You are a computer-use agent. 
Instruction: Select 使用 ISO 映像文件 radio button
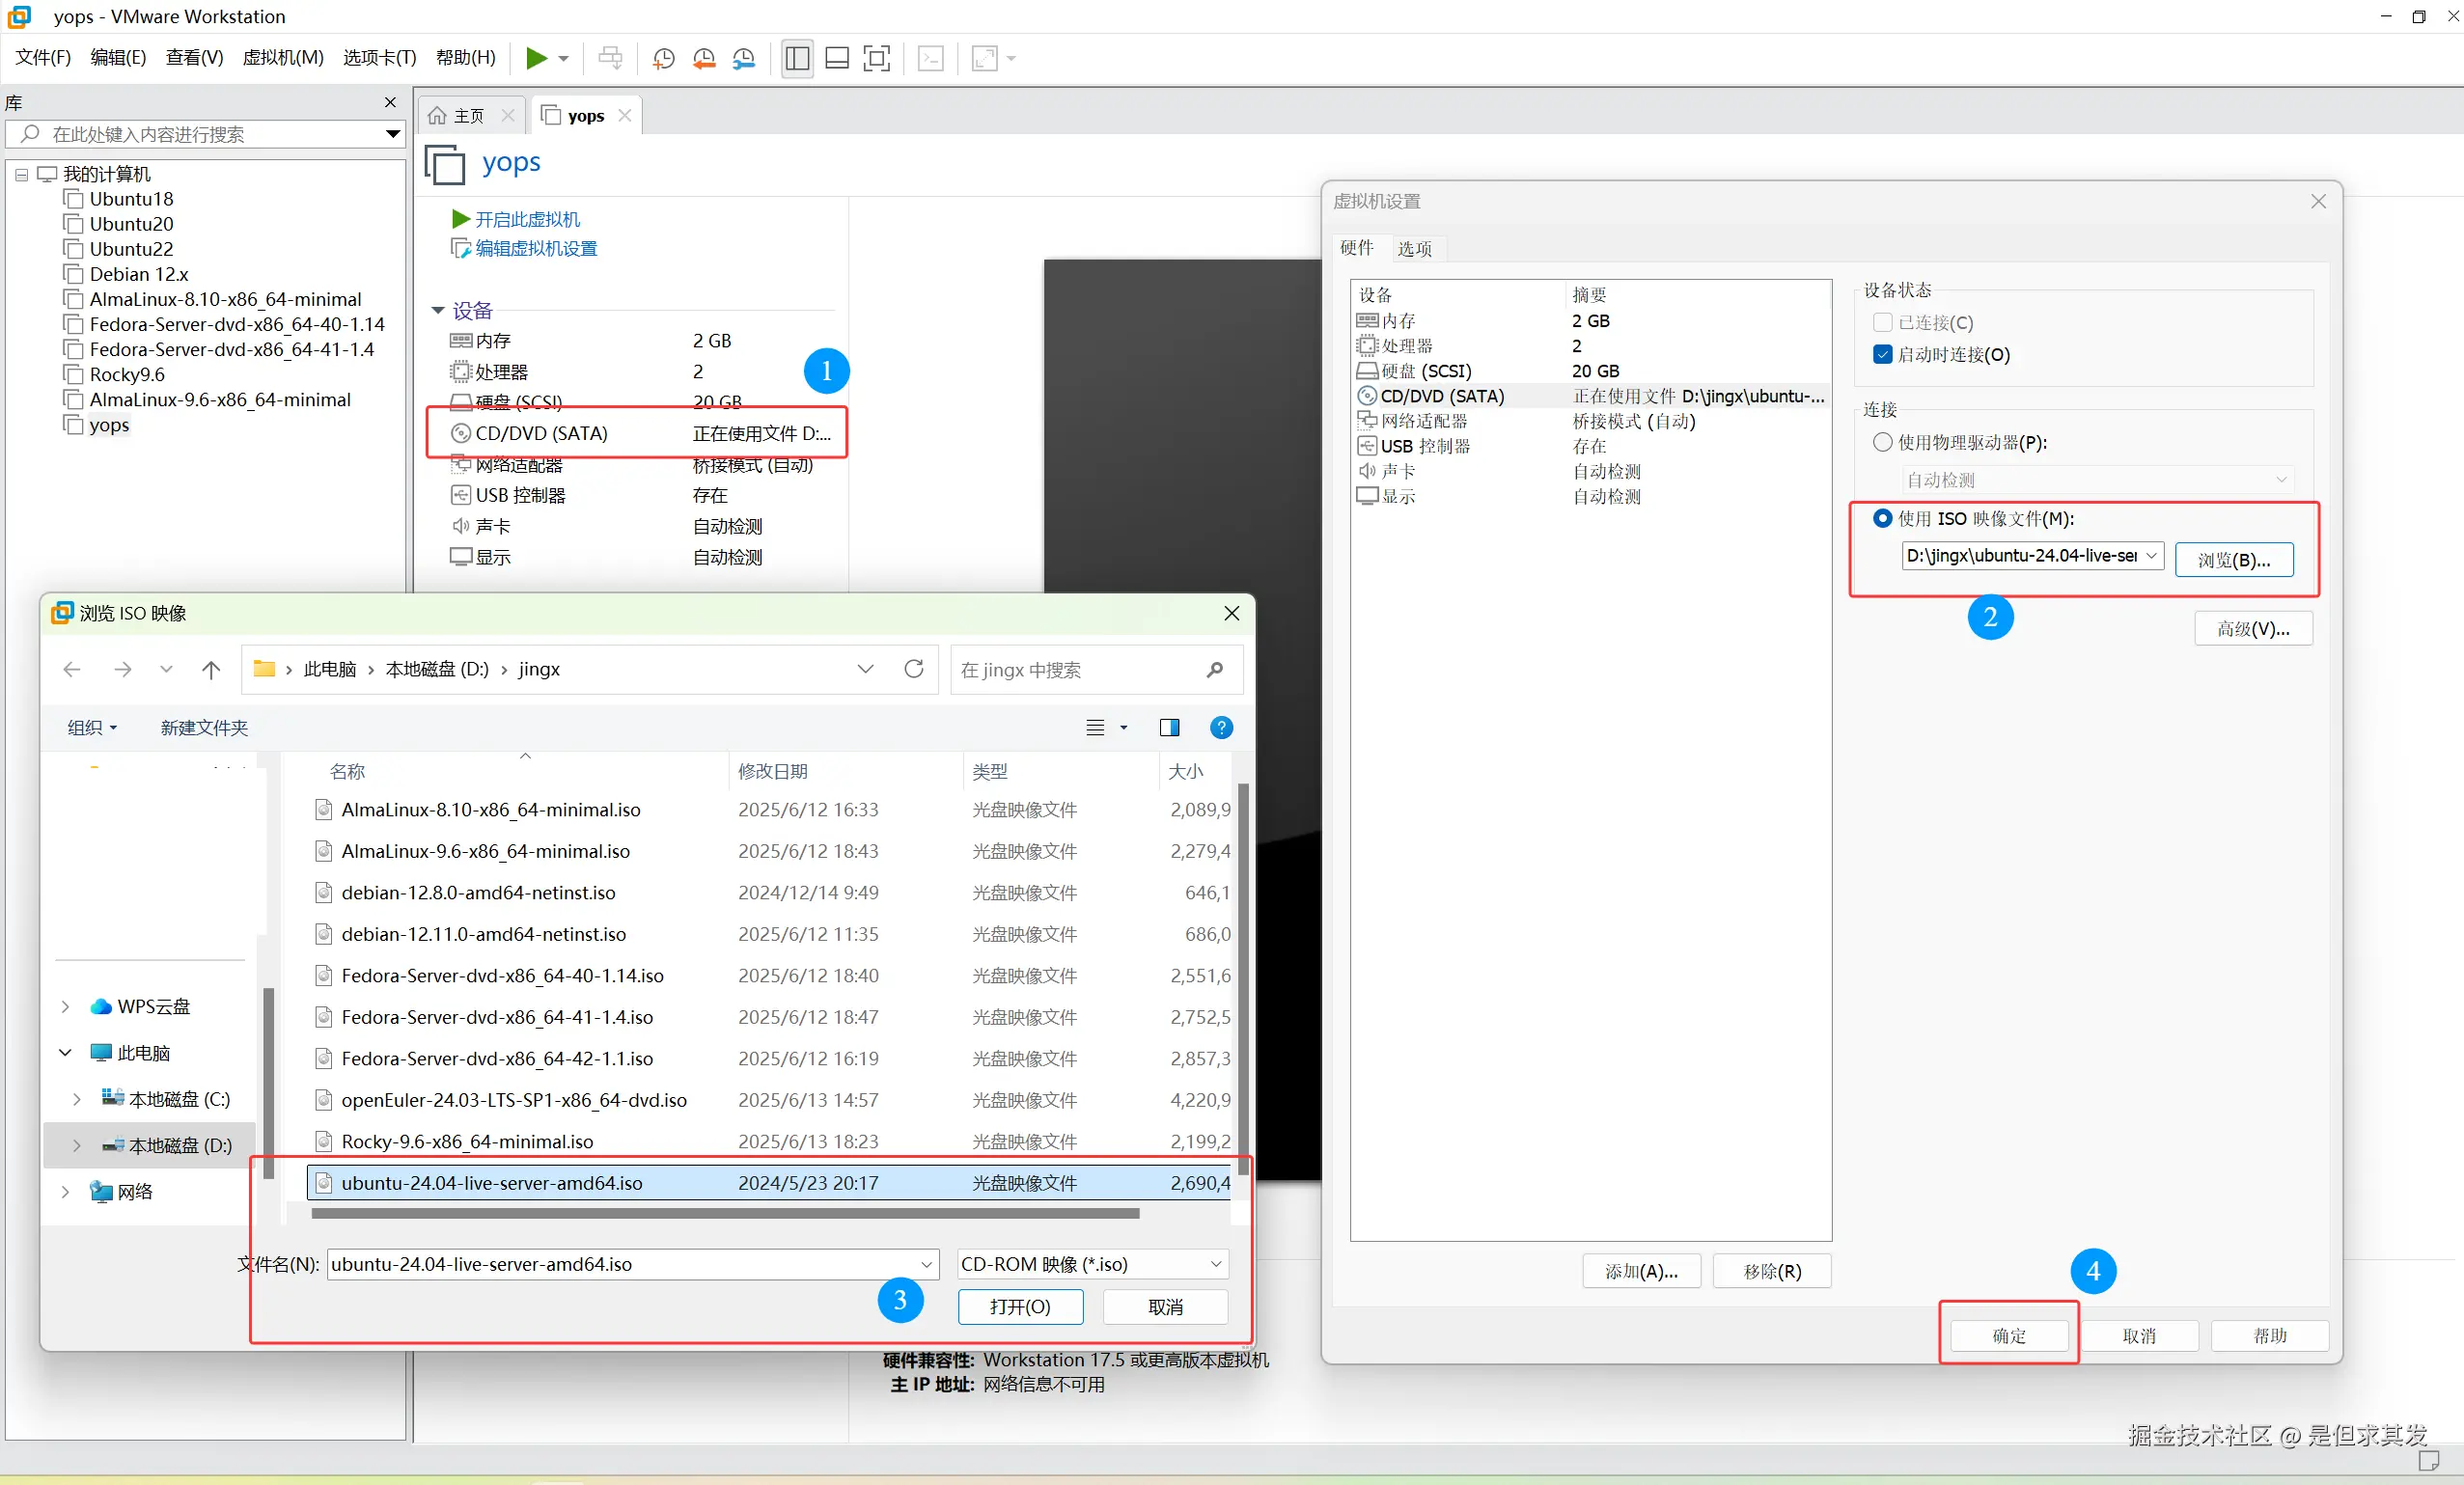click(x=1883, y=518)
